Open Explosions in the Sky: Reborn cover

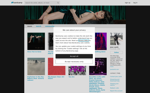36,66
